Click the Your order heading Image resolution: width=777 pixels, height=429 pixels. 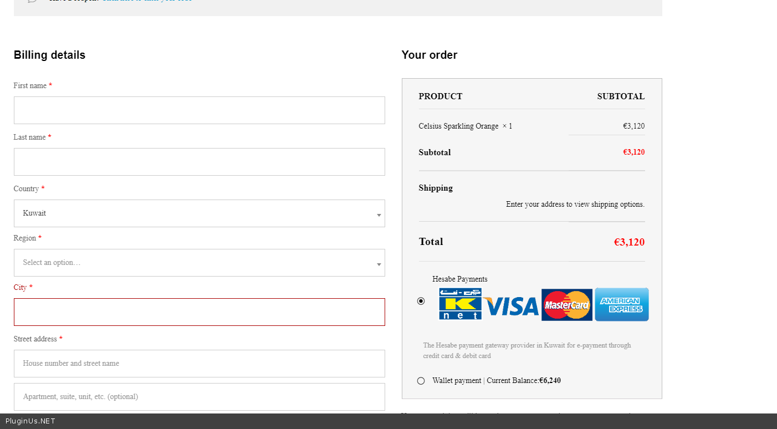pyautogui.click(x=430, y=55)
